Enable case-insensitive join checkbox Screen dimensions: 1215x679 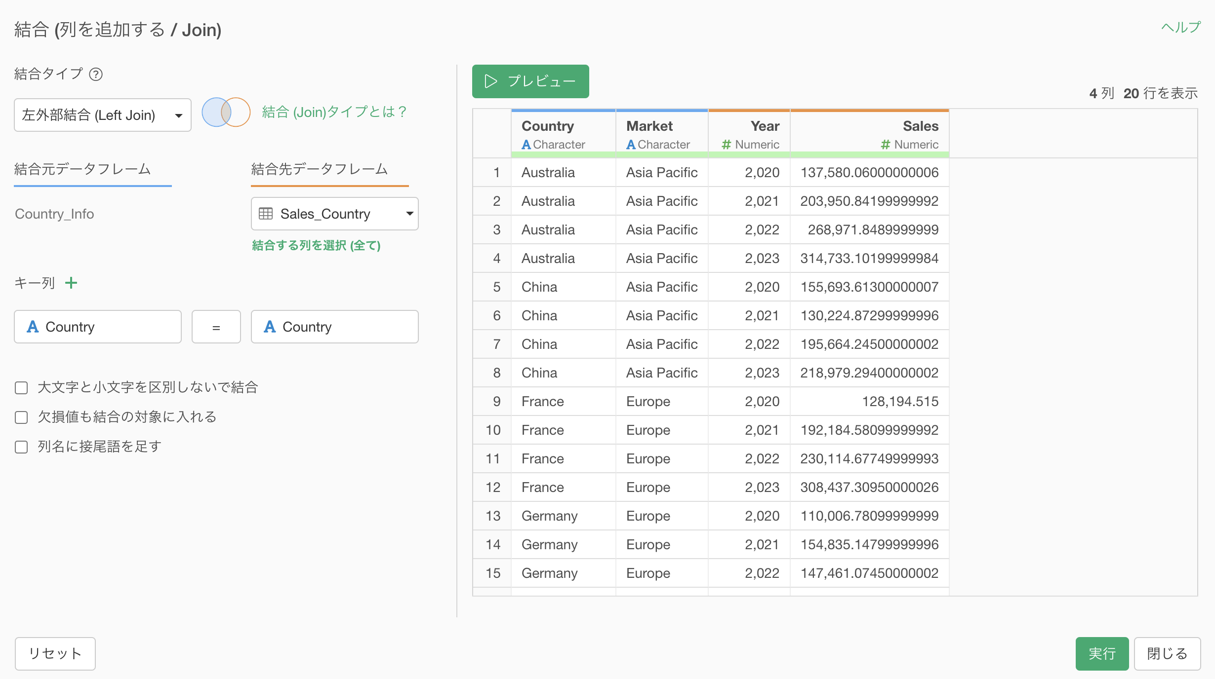point(21,388)
